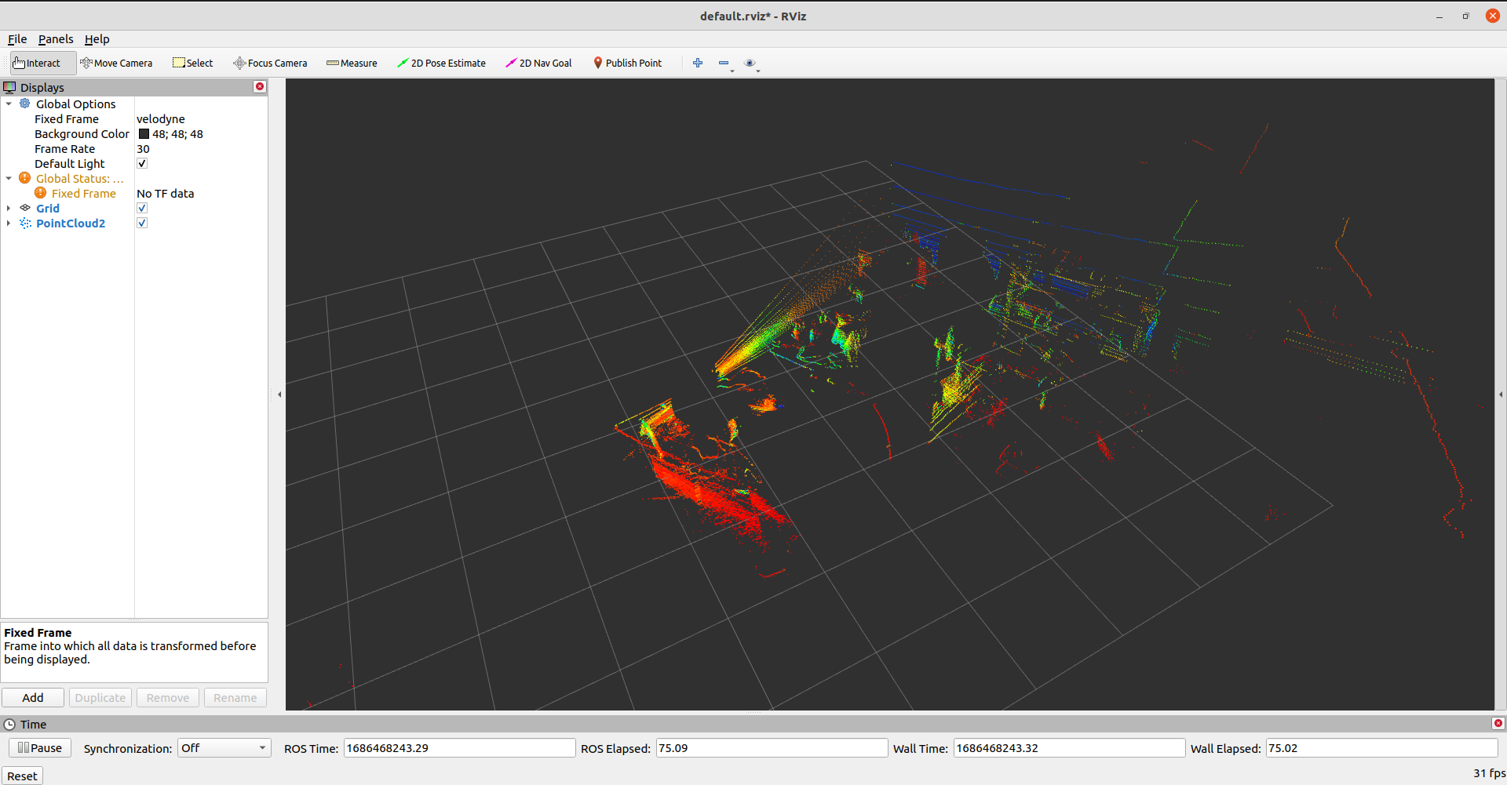Select the Fixed Frame property row
Viewport: 1507px width, 785px height.
(134, 119)
